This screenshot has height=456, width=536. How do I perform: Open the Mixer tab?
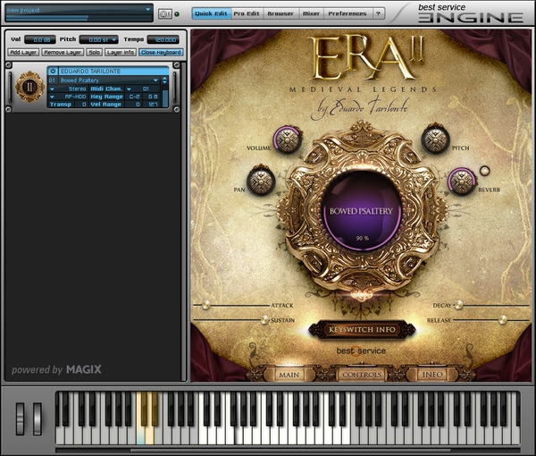coord(311,14)
